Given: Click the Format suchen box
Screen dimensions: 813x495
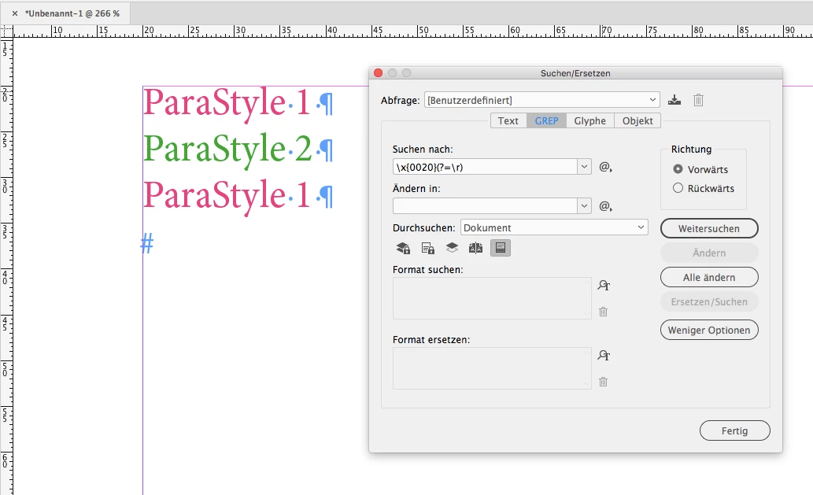Looking at the screenshot, I should click(x=492, y=298).
